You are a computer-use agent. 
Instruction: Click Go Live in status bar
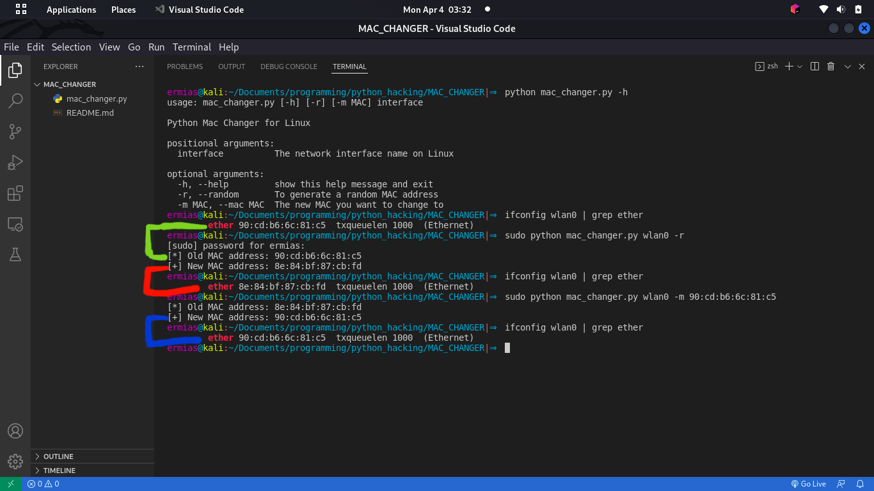click(808, 484)
